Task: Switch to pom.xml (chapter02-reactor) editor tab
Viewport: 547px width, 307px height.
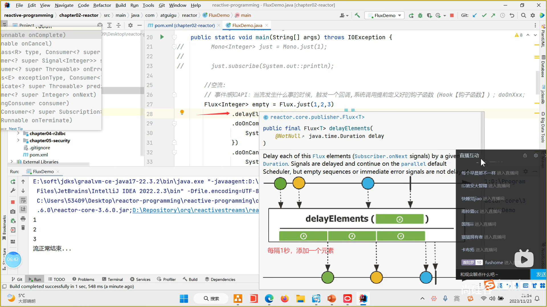Action: tap(184, 25)
